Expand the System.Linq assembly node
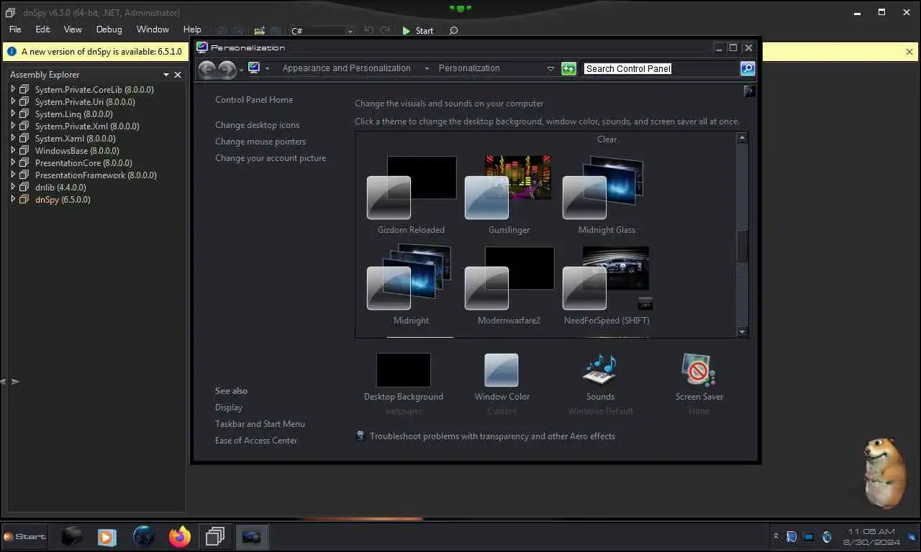This screenshot has height=552, width=921. pos(13,114)
